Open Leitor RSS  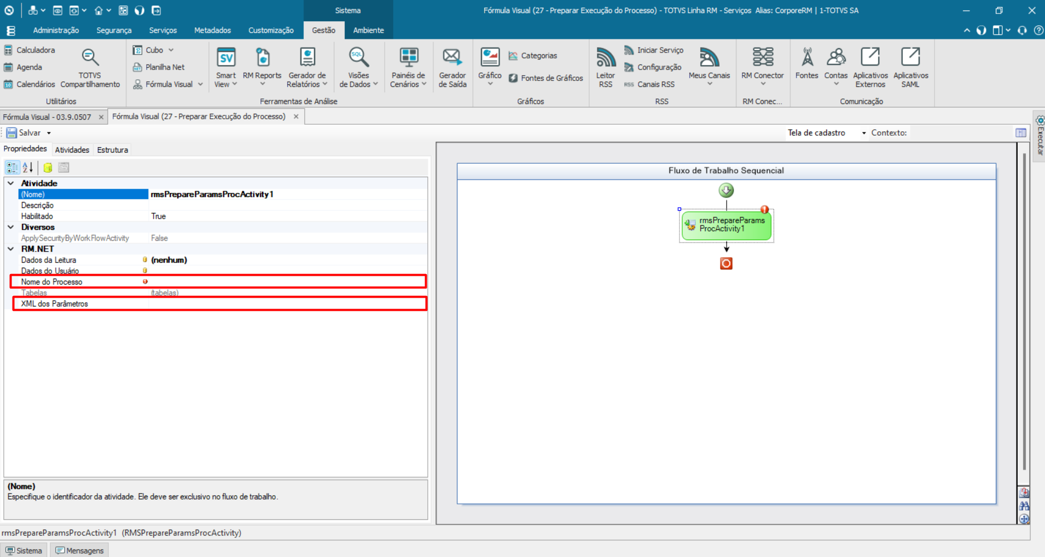coord(606,68)
